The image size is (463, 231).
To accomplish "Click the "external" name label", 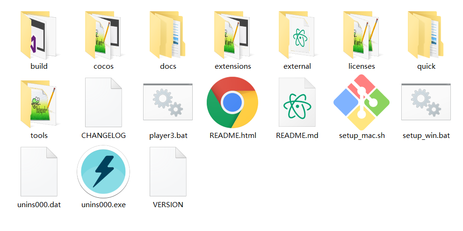I will 297,66.
